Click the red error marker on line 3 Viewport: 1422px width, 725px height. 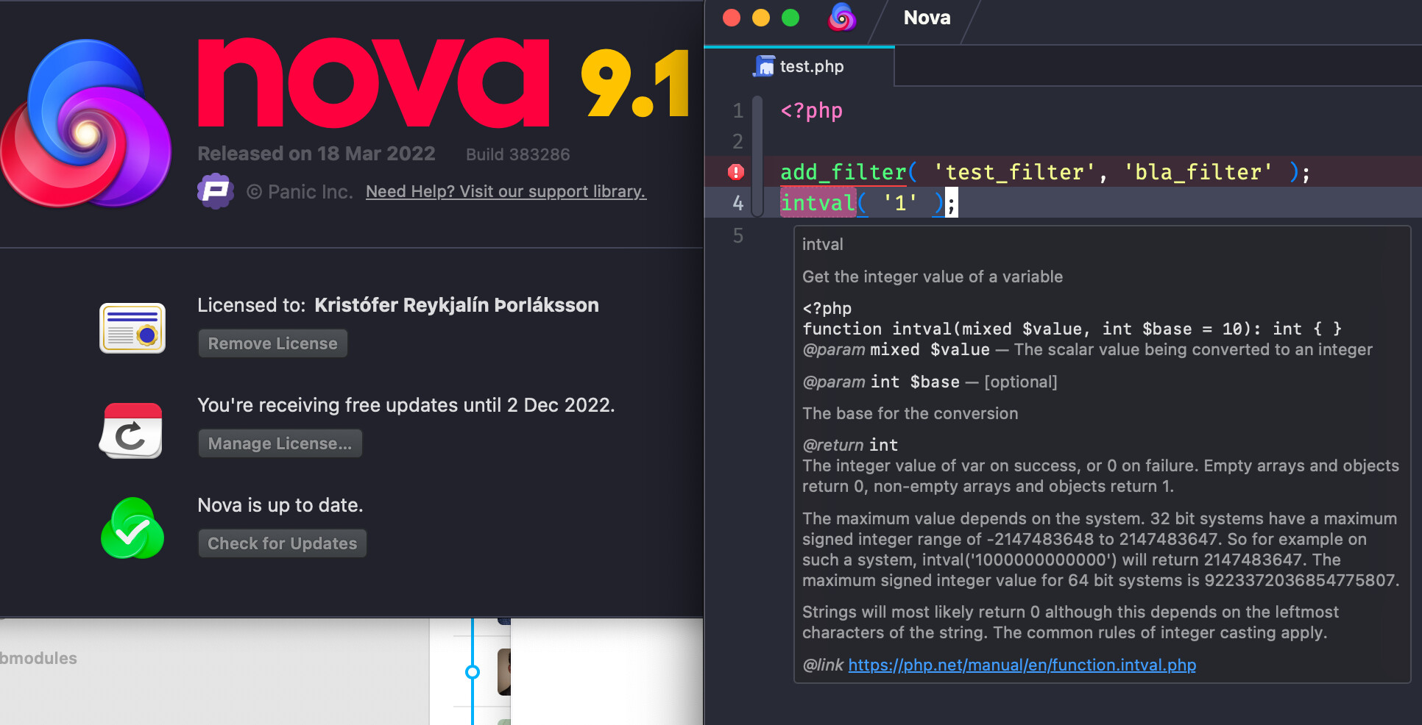coord(736,172)
